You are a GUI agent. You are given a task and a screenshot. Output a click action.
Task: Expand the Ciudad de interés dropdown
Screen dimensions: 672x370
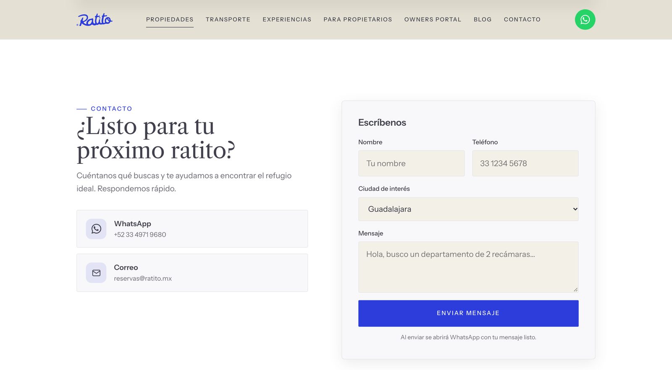(468, 209)
